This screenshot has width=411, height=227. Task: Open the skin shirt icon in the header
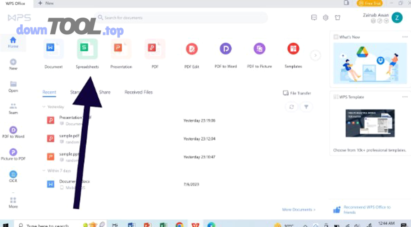coord(337,17)
